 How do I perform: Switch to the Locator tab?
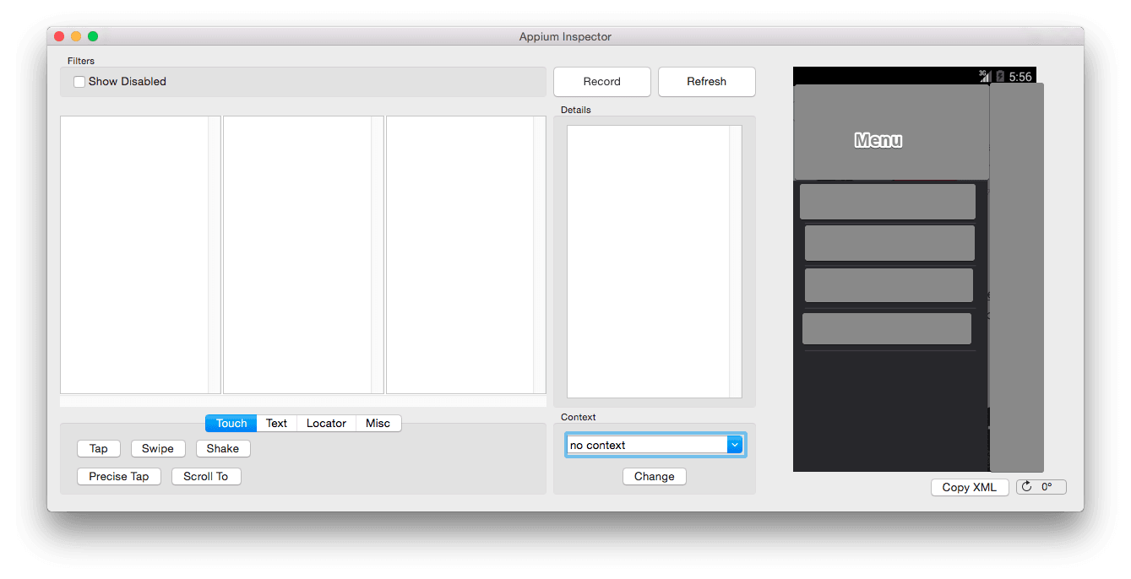[326, 423]
